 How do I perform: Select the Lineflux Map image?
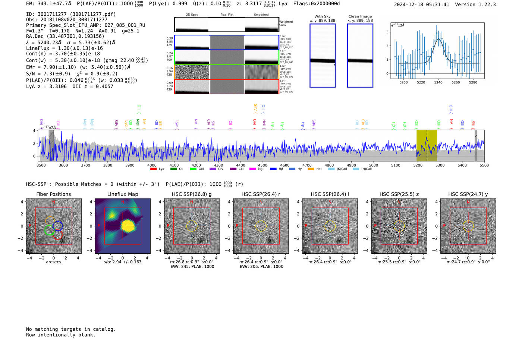click(123, 226)
